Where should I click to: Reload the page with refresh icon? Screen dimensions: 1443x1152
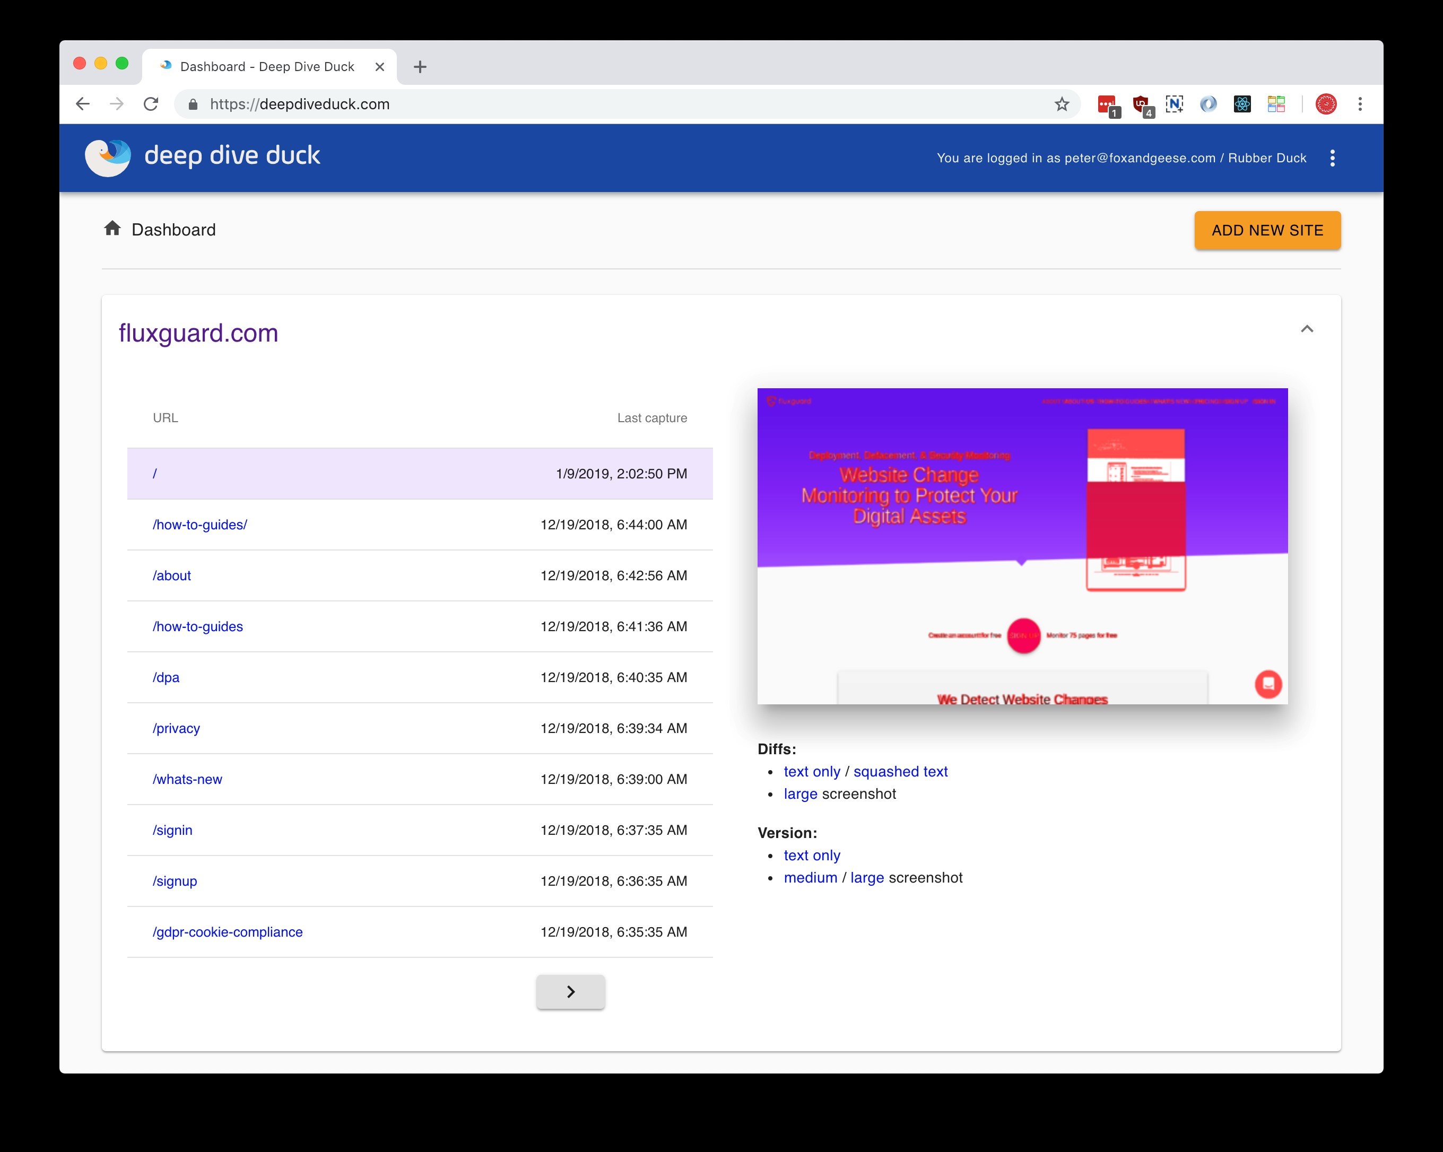[151, 104]
